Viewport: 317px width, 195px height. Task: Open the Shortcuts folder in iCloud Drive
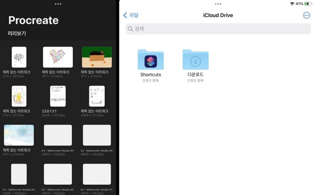pyautogui.click(x=151, y=60)
